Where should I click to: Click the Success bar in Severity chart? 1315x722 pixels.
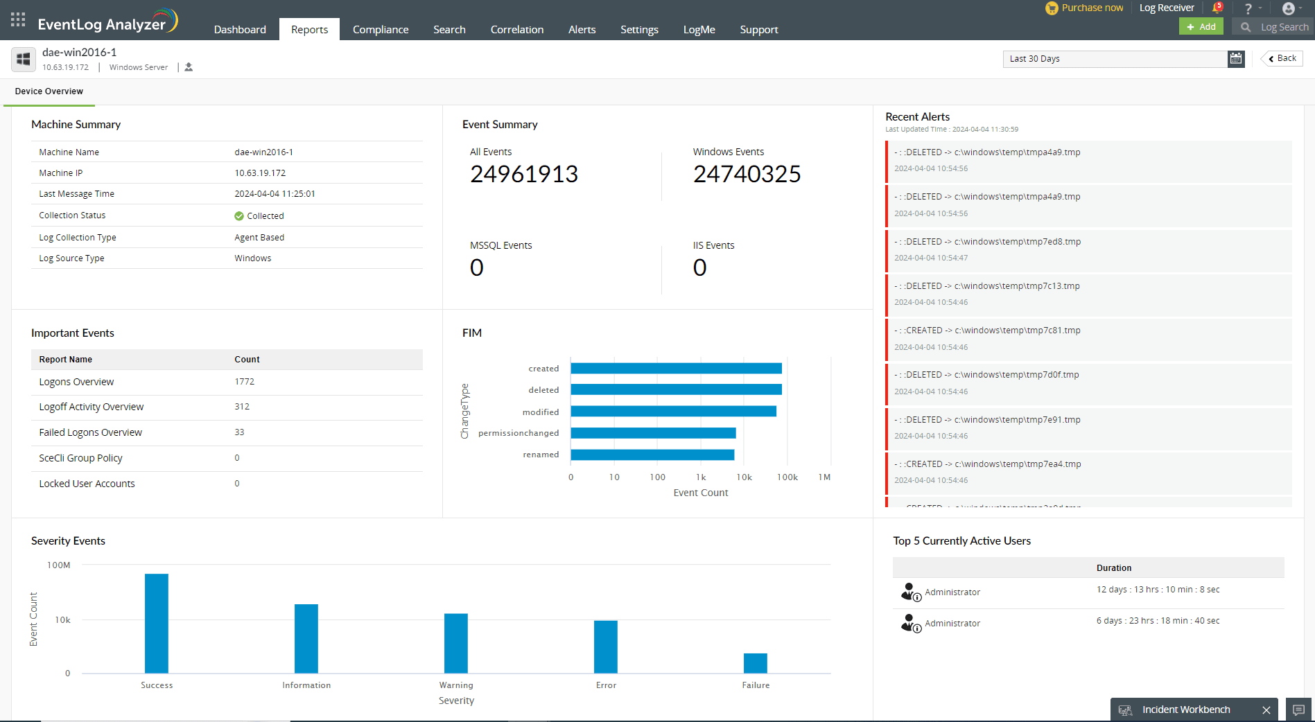157,623
